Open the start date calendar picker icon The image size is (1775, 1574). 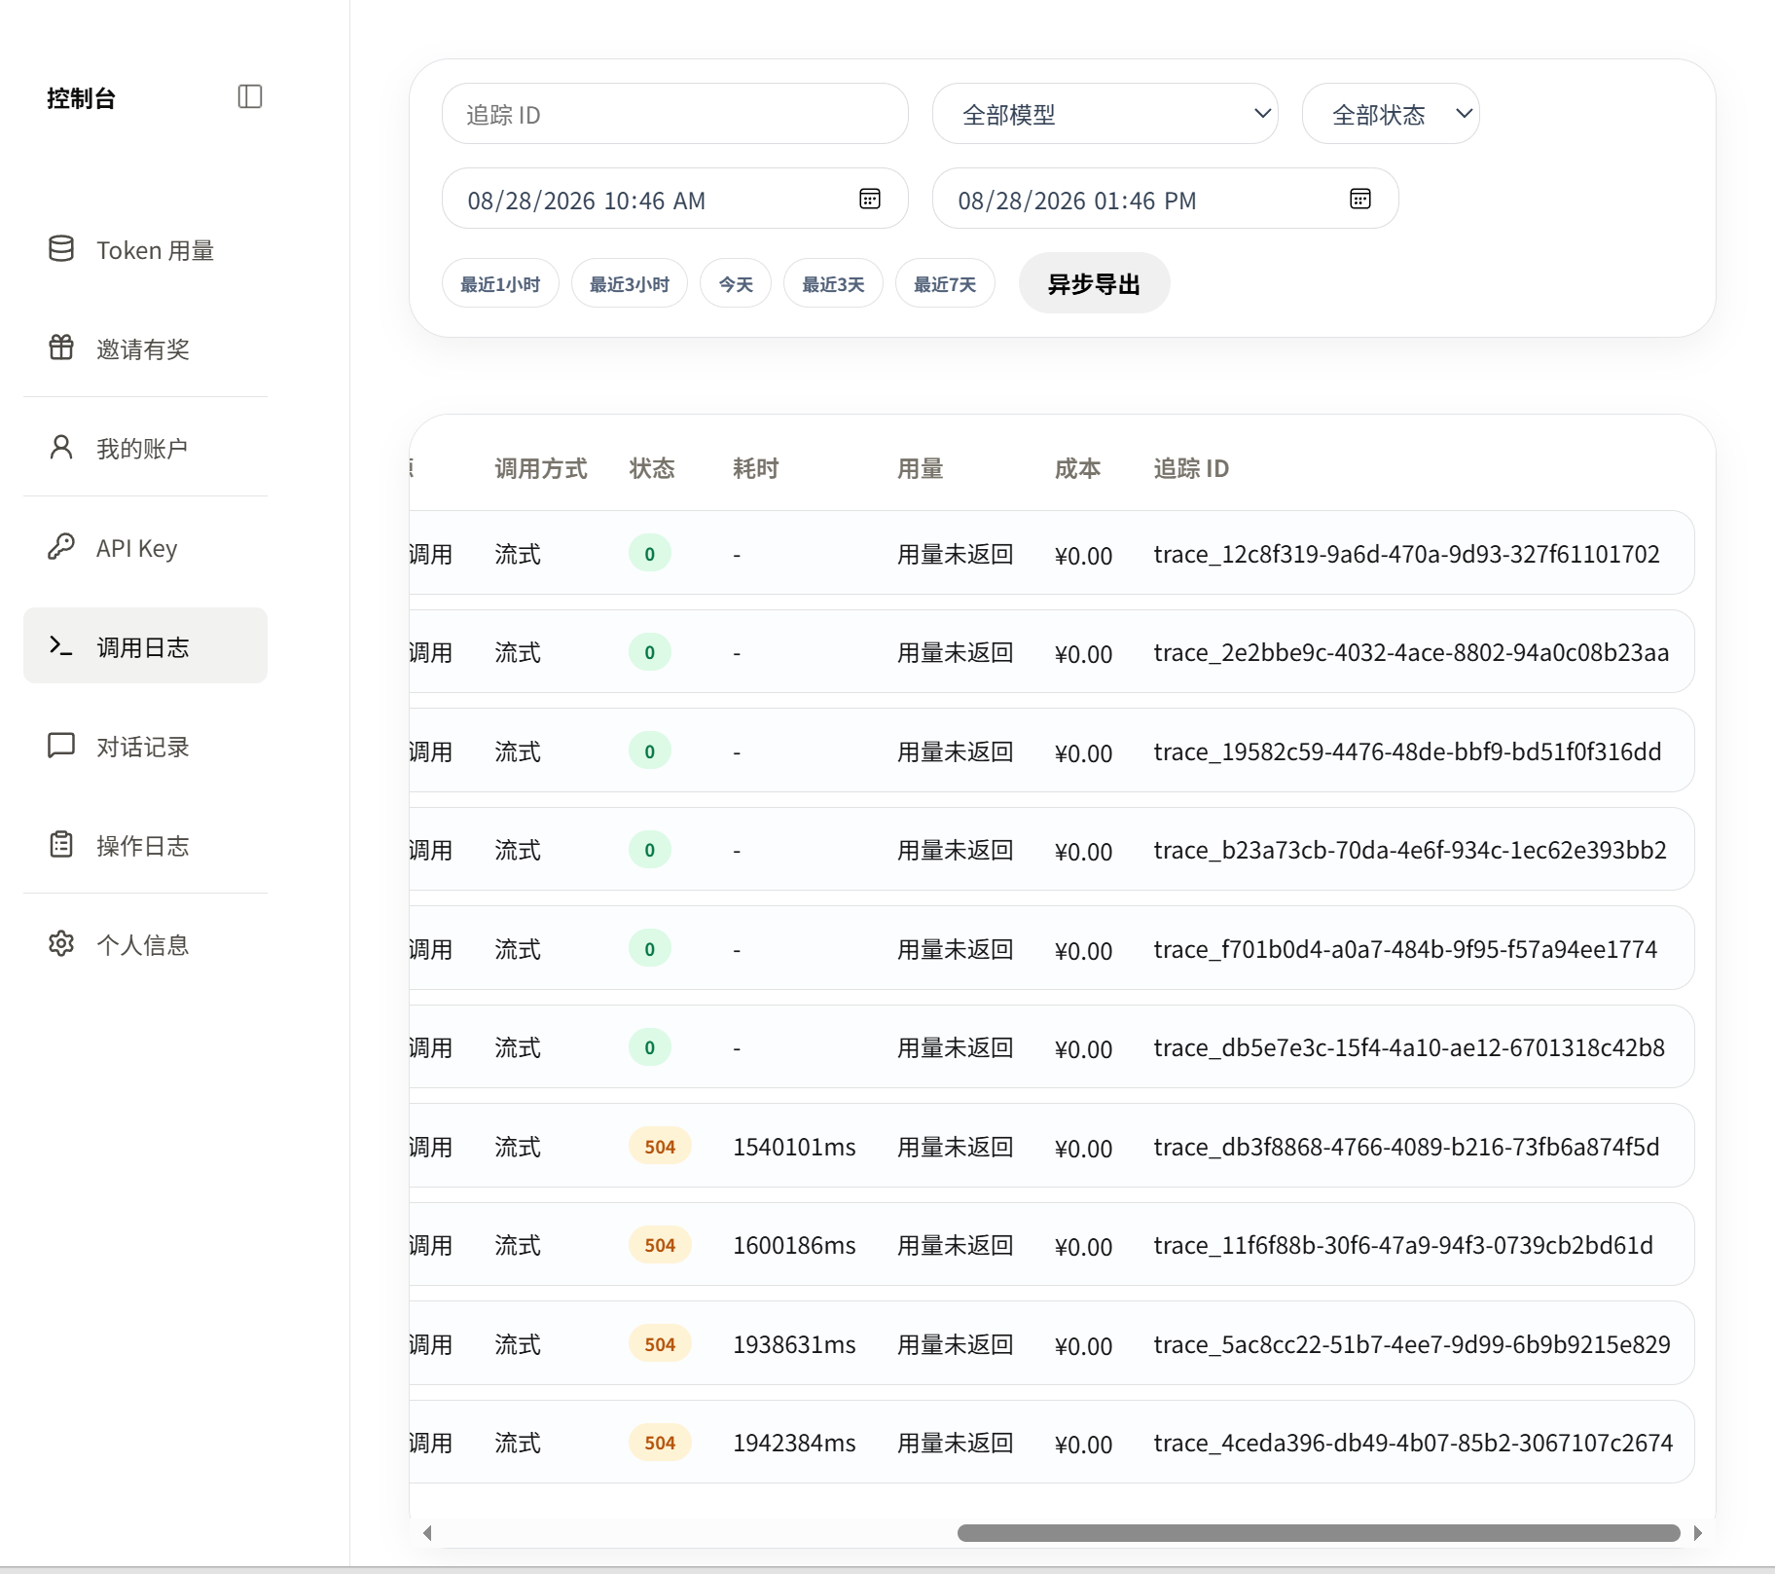870,199
